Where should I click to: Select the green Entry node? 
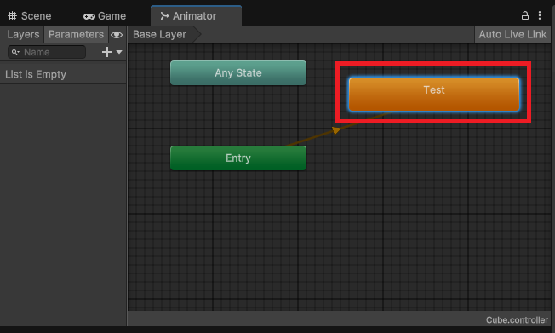pyautogui.click(x=238, y=158)
